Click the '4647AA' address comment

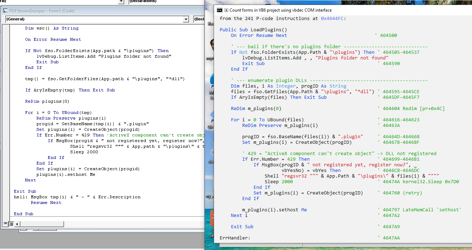pos(389,238)
